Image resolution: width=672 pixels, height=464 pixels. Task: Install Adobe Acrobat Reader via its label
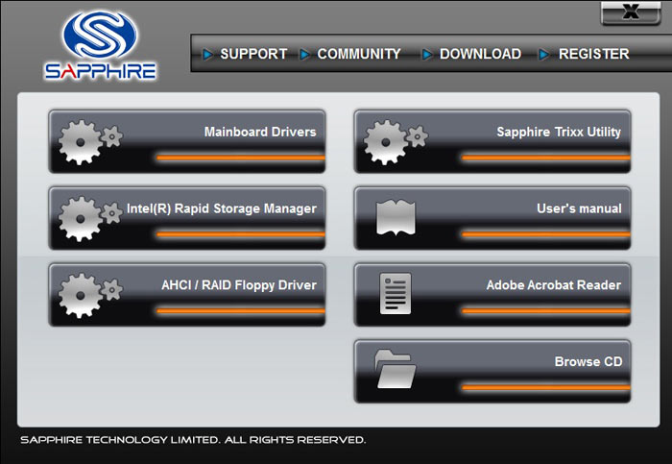(553, 284)
